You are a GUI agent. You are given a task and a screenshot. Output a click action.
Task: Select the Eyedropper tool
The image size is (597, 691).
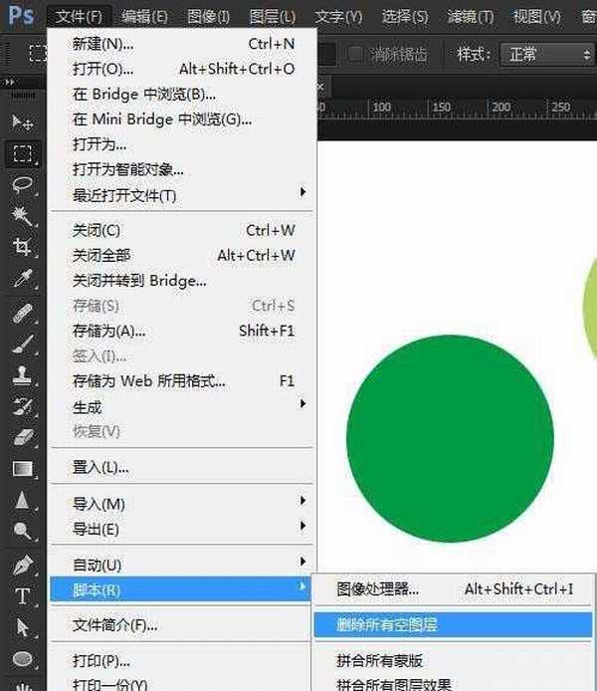coord(22,279)
